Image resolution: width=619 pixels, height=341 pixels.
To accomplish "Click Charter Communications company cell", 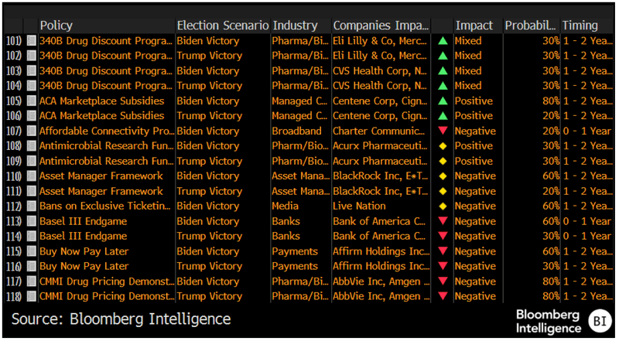I will [380, 131].
